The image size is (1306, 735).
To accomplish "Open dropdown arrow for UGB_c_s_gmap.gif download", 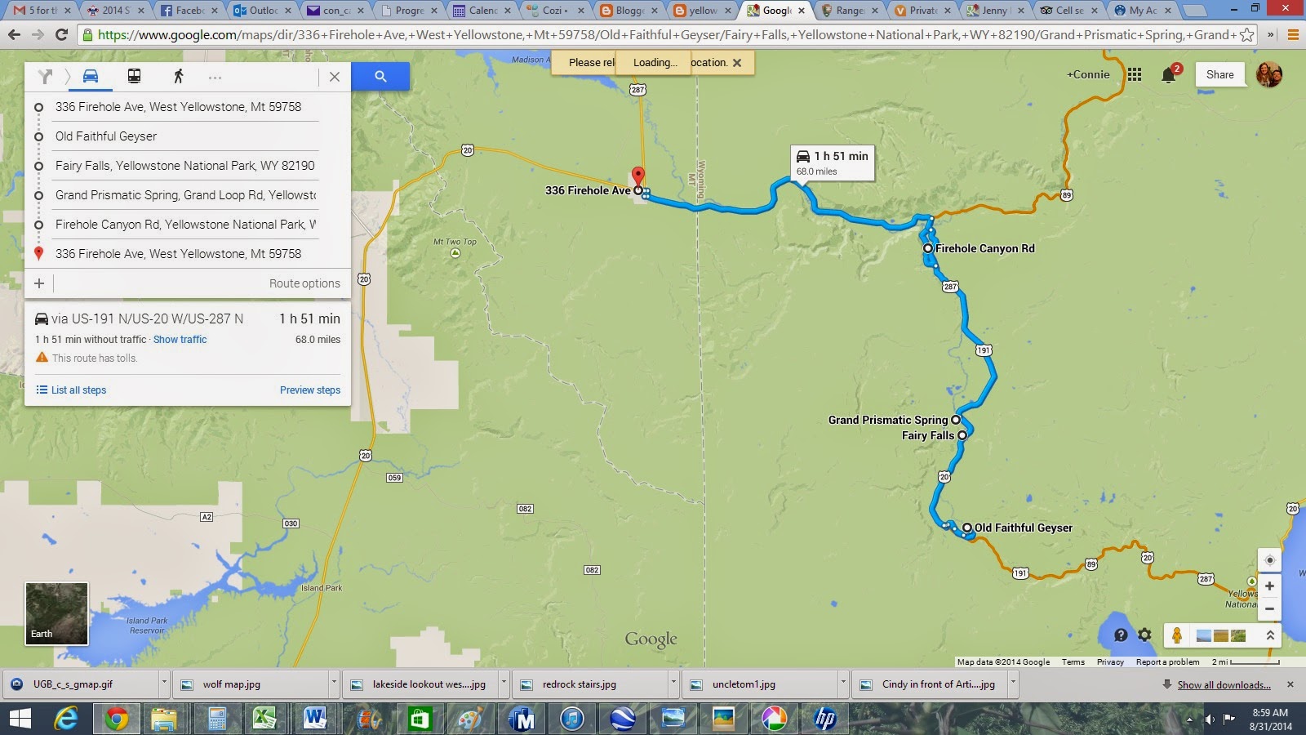I will [163, 684].
